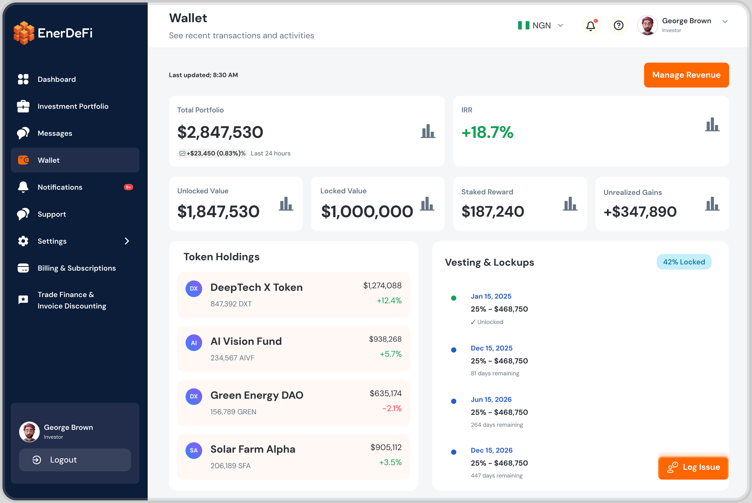The height and width of the screenshot is (503, 752).
Task: Click the 9+ notifications badge in sidebar
Action: [x=128, y=187]
